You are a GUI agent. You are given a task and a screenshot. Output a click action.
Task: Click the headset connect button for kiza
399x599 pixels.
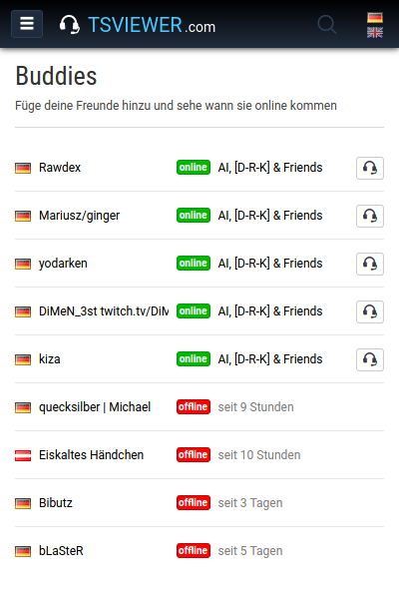(x=370, y=359)
